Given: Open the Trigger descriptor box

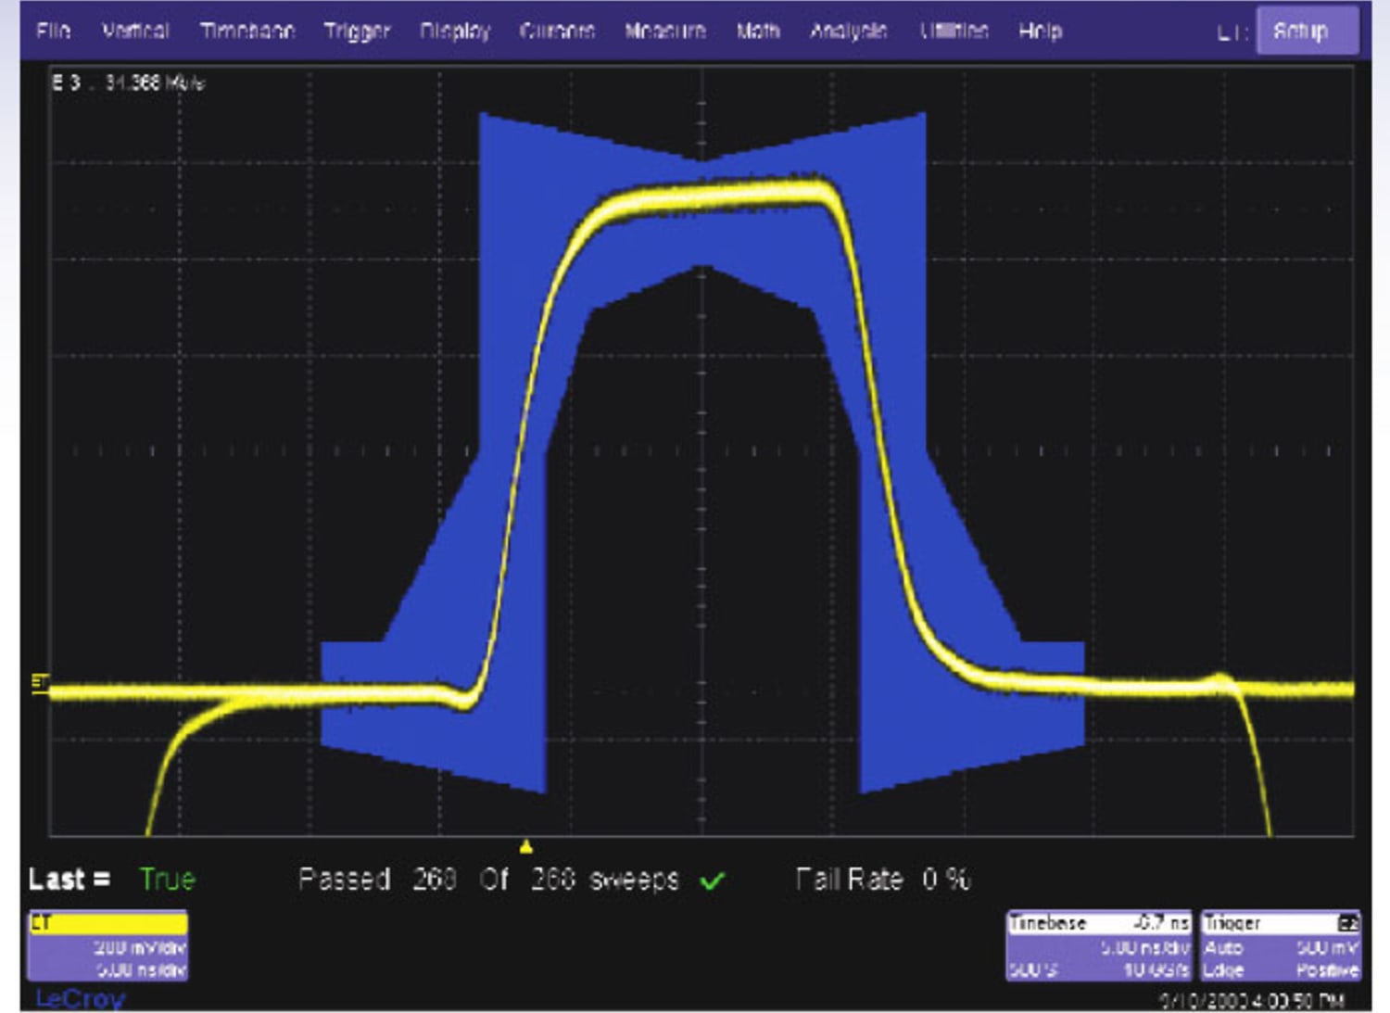Looking at the screenshot, I should pos(1281,945).
